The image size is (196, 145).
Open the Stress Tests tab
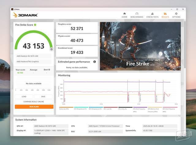(152, 15)
